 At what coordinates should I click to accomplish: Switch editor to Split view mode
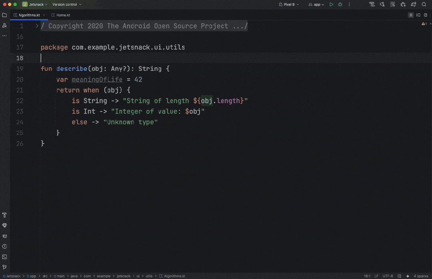[418, 15]
